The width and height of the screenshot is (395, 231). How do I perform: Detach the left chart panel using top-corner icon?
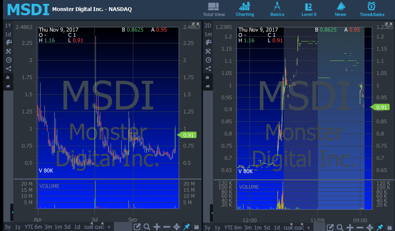pos(193,24)
